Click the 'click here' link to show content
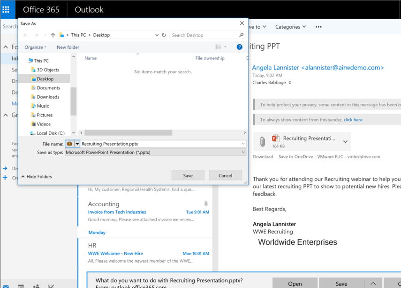This screenshot has height=288, width=401. click(353, 120)
